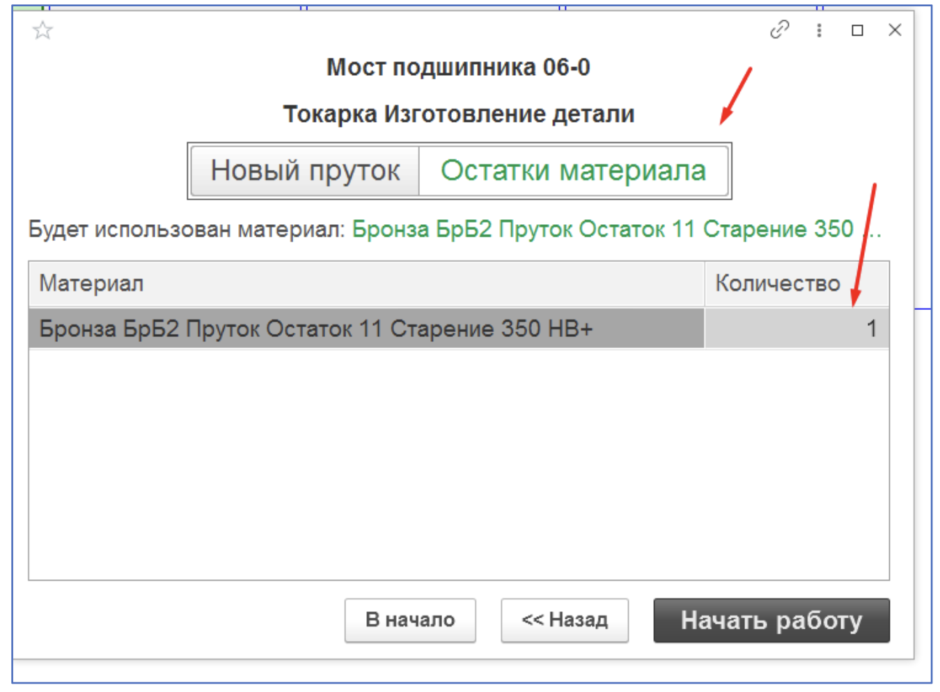Close the dialog window
Image resolution: width=940 pixels, height=692 pixels.
point(895,30)
